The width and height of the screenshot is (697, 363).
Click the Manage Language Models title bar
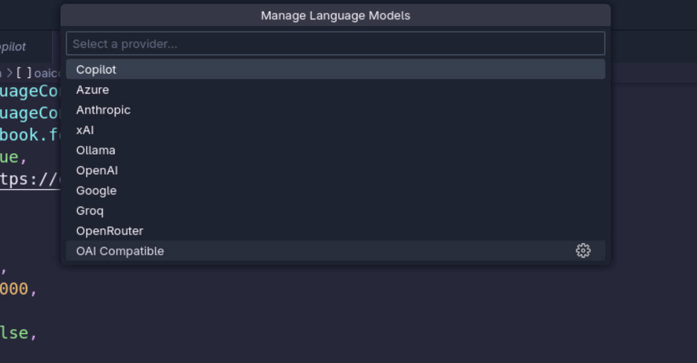pyautogui.click(x=335, y=15)
